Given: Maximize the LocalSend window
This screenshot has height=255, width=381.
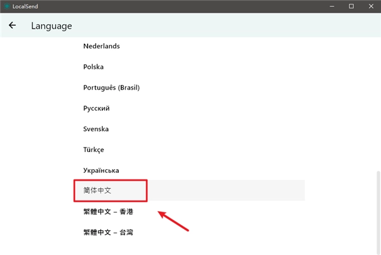Looking at the screenshot, I should click(x=351, y=6).
